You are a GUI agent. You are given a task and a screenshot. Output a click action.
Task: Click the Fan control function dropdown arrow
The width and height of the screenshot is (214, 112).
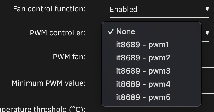(x=207, y=9)
